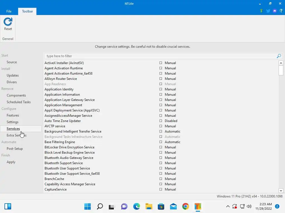This screenshot has width=285, height=213.
Task: Launch Google Chrome from the taskbar
Action: (186, 206)
